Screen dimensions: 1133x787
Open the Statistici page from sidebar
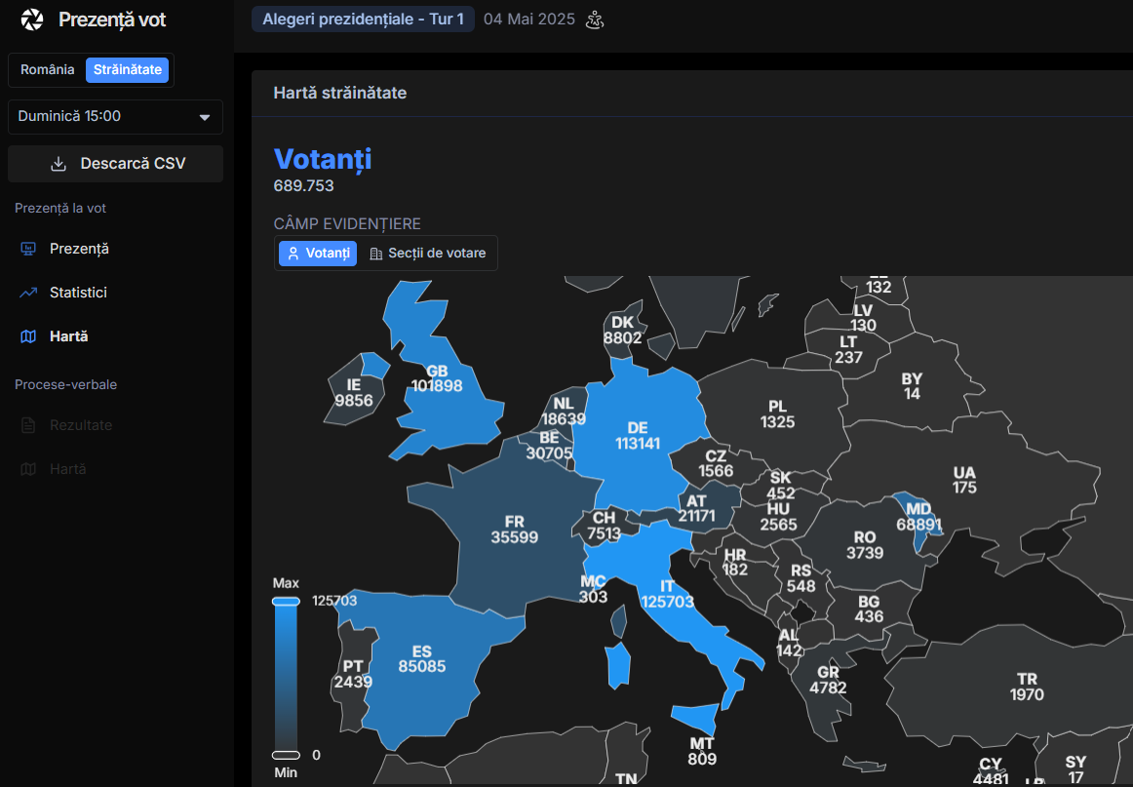[x=78, y=293]
